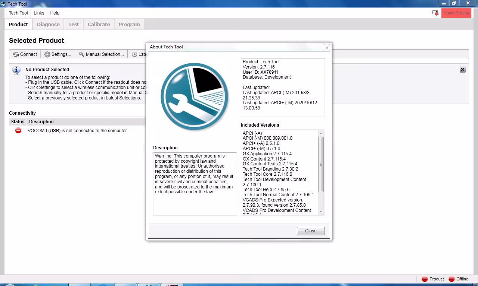Viewport: 478px width, 286px height.
Task: Dismiss the No Product Selected info panel
Action: pos(462,70)
